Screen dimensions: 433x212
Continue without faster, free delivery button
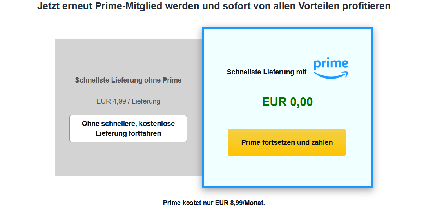[x=128, y=128]
